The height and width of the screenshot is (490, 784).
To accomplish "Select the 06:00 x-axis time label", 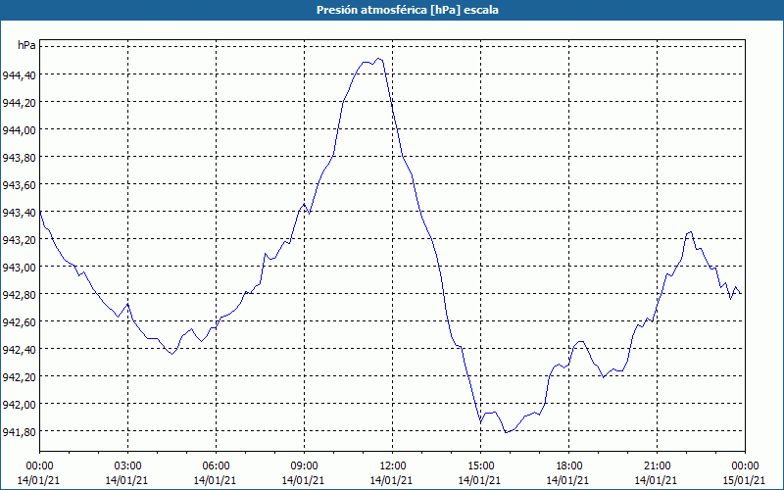I will (x=216, y=465).
